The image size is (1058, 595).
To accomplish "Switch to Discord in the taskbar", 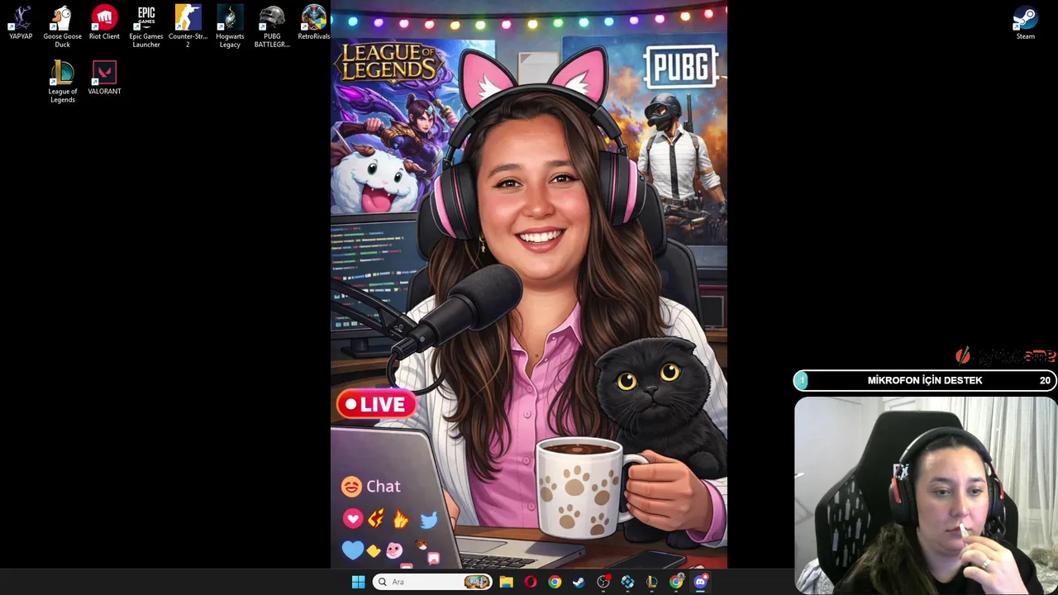I will pos(701,582).
